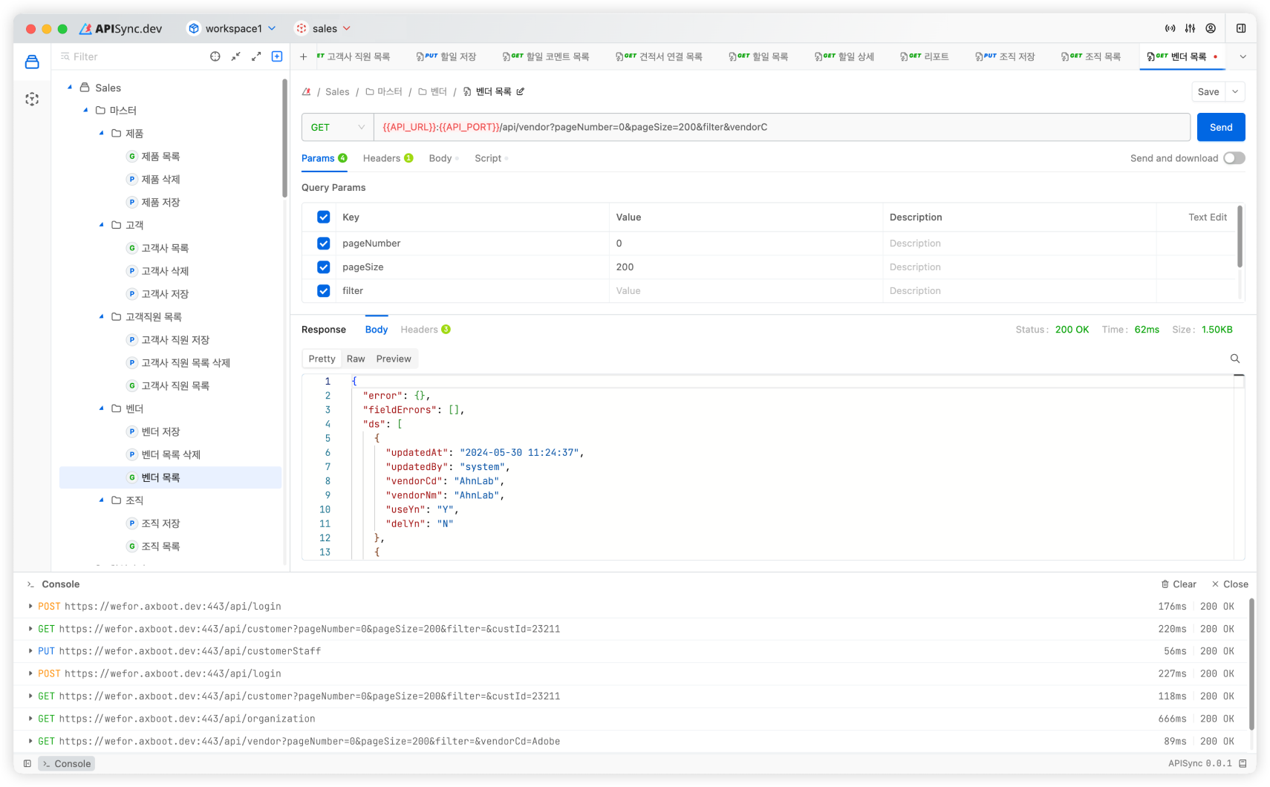
Task: Click the locate-current-request target icon
Action: pyautogui.click(x=215, y=56)
